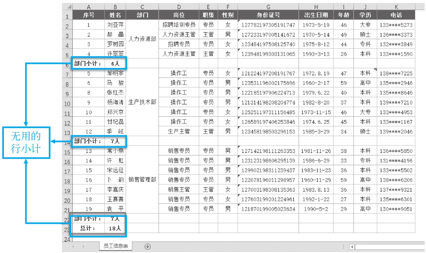Click the phone cell 133****5273
This screenshot has height=253, width=426.
coord(396,25)
